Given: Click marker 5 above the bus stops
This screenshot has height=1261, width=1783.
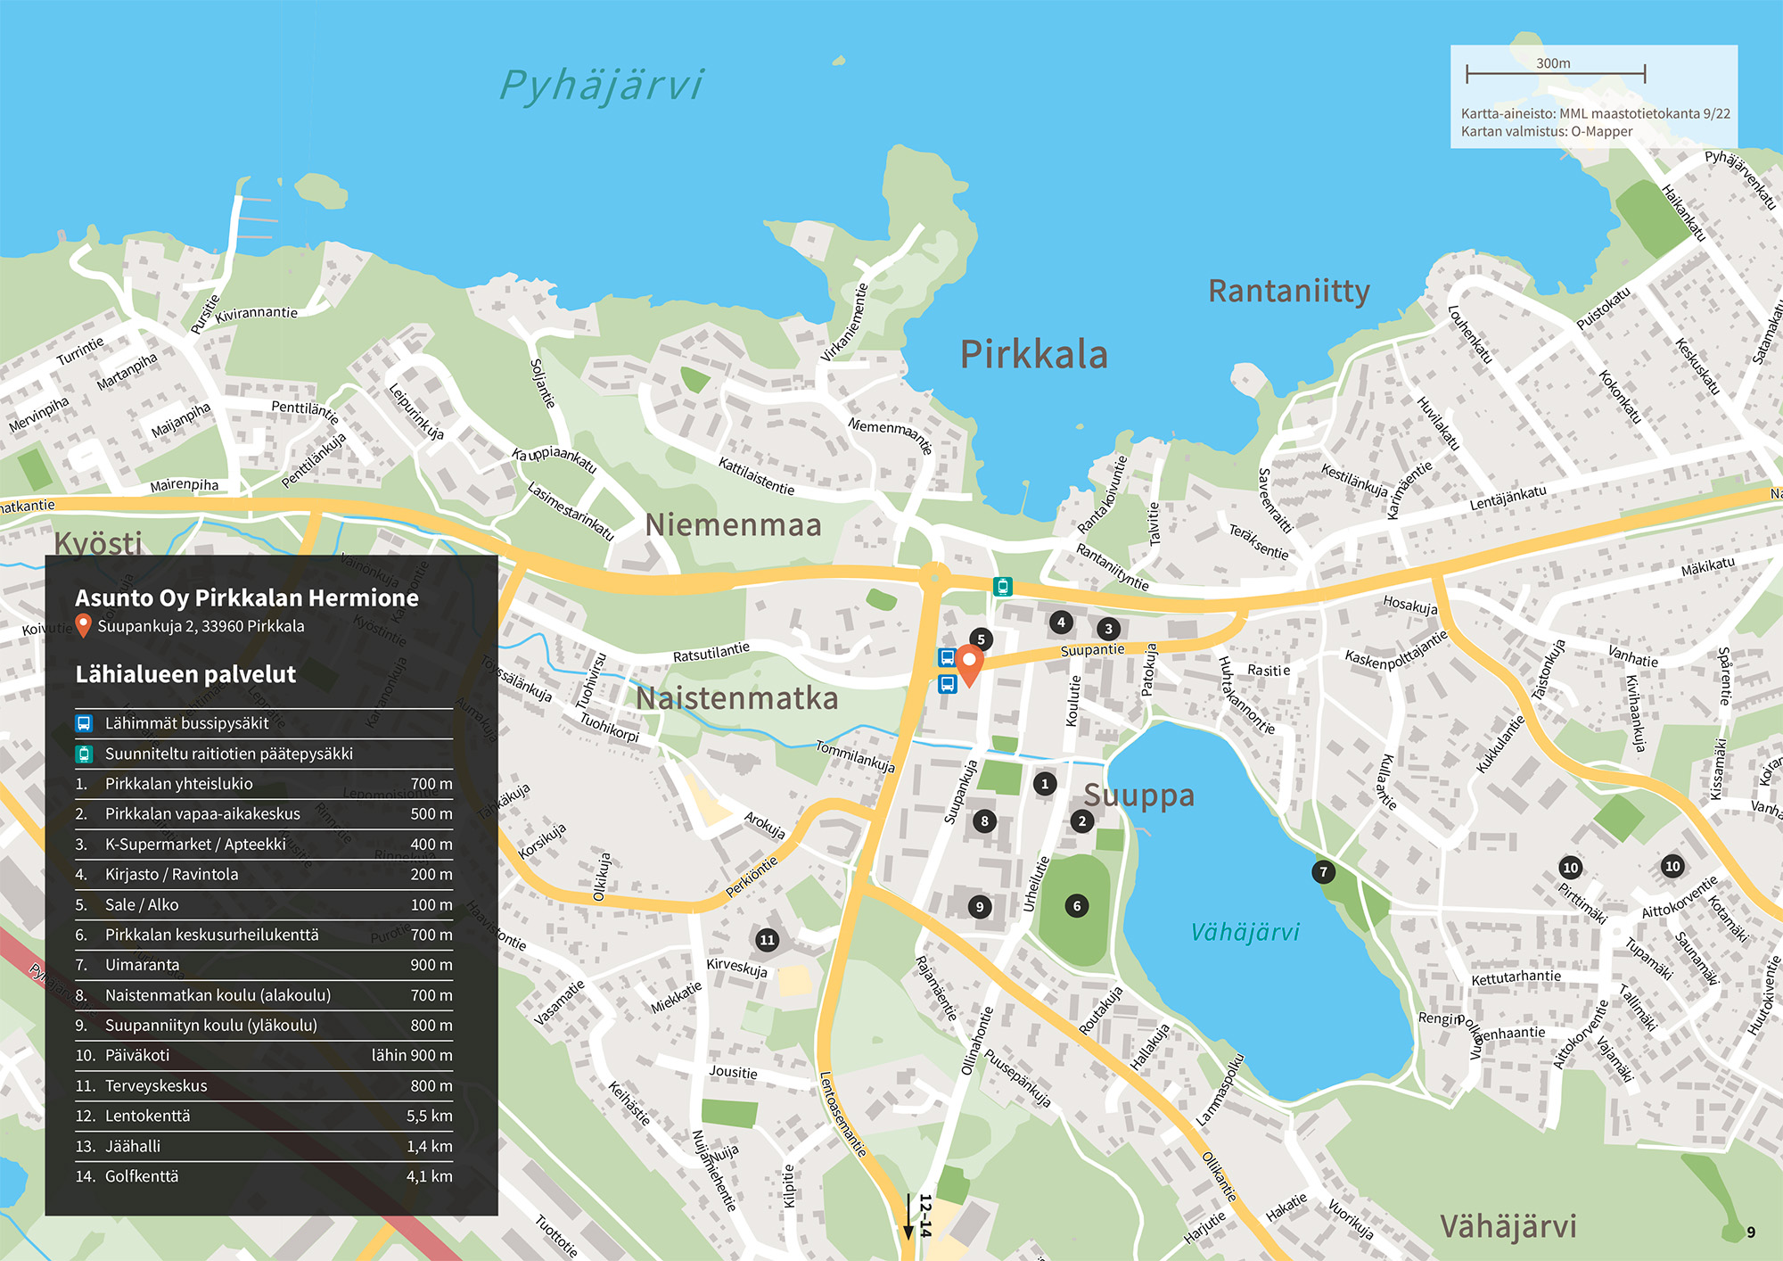Looking at the screenshot, I should pos(981,639).
